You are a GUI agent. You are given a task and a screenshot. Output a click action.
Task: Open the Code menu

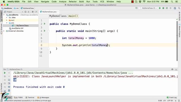54,1
